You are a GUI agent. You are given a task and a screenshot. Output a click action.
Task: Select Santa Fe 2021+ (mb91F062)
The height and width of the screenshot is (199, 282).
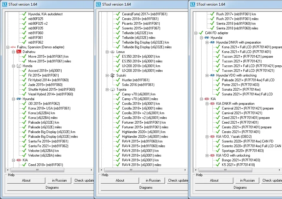point(48,146)
